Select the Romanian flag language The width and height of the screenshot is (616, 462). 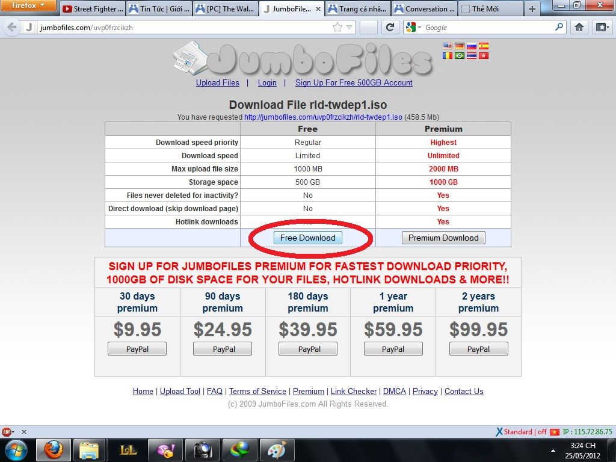tap(448, 55)
